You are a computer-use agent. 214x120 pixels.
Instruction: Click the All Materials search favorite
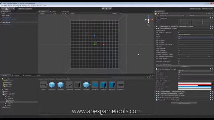click(8, 81)
